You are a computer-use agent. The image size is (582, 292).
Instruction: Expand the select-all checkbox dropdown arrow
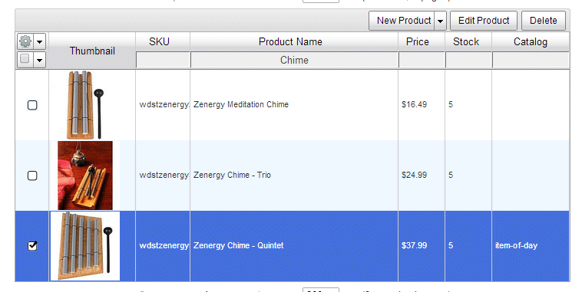click(x=40, y=60)
